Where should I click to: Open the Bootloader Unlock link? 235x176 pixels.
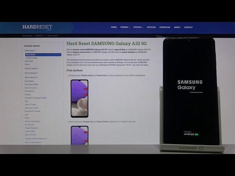pyautogui.click(x=33, y=111)
